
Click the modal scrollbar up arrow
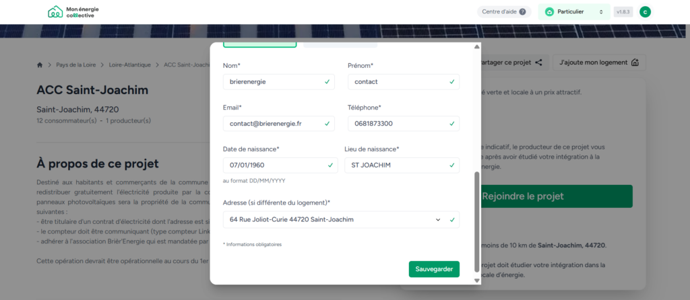coord(478,47)
